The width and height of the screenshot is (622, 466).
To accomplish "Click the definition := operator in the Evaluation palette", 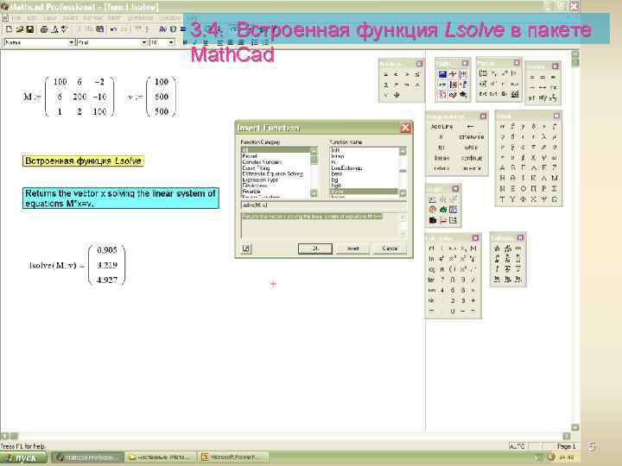I will [x=543, y=78].
